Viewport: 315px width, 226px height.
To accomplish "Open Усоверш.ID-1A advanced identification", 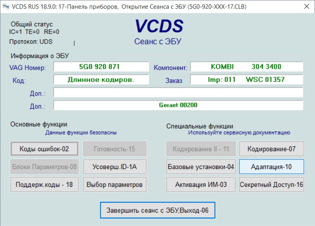I will point(115,167).
